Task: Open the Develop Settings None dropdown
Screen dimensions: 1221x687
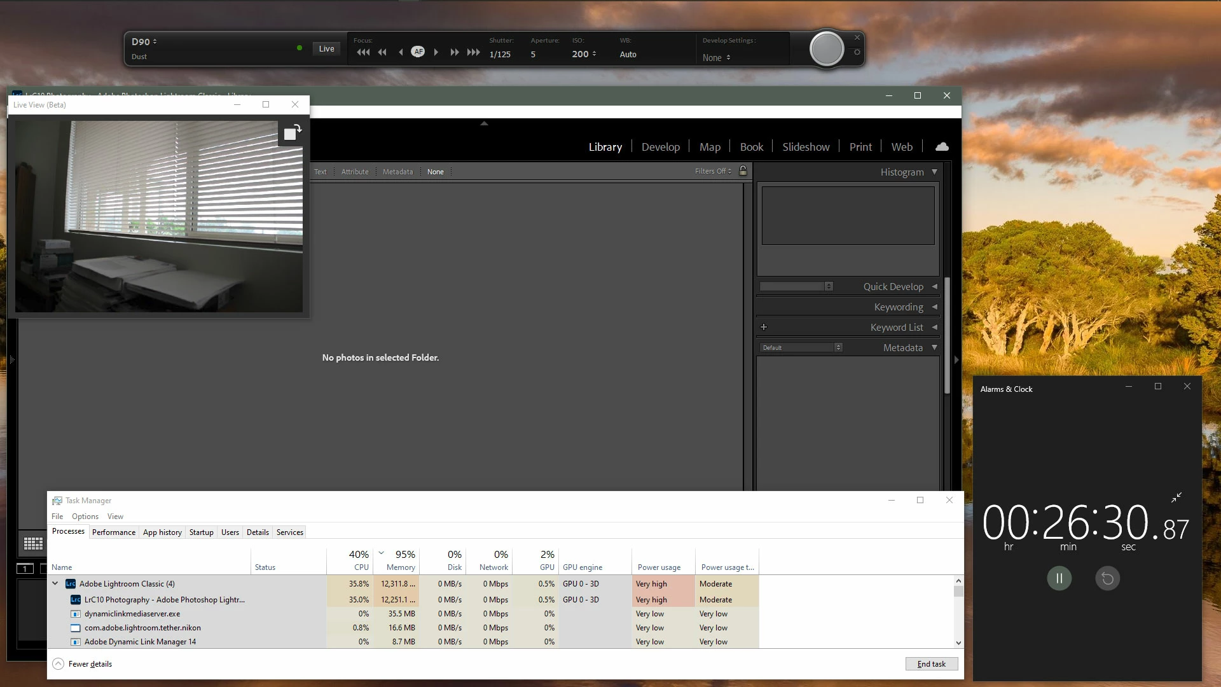Action: 716,58
